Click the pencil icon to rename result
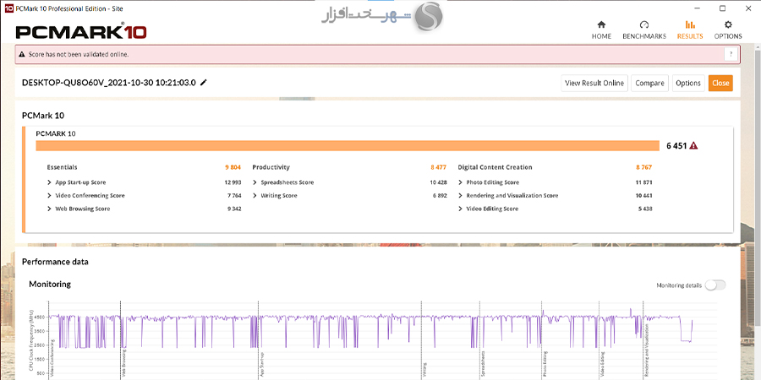Image resolution: width=761 pixels, height=380 pixels. point(204,83)
